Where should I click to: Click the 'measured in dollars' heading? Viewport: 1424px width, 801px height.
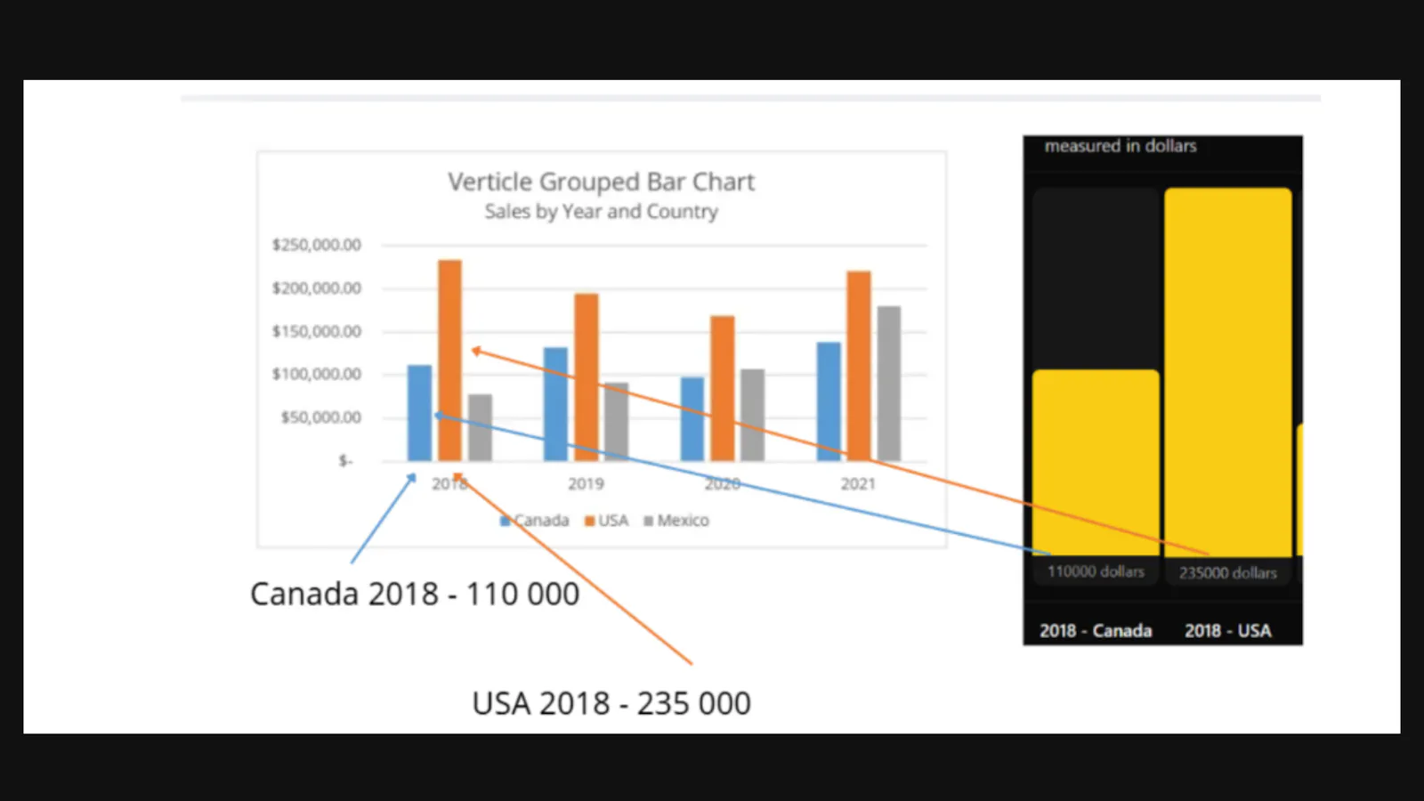(x=1121, y=146)
